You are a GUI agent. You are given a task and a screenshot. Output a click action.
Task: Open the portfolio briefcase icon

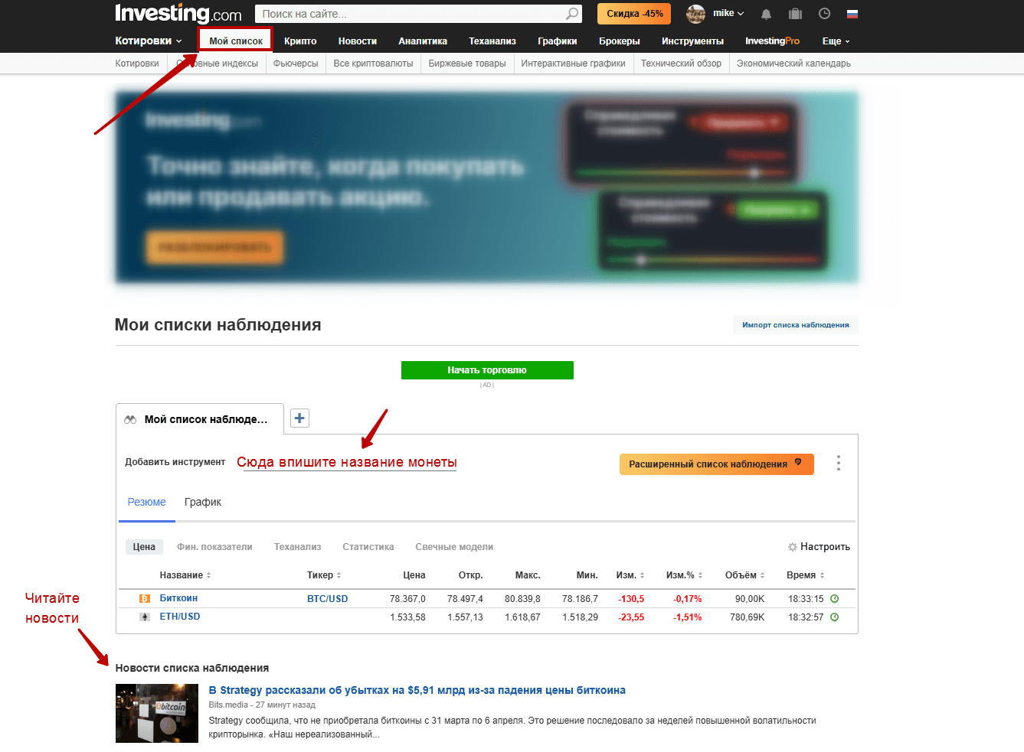(795, 14)
